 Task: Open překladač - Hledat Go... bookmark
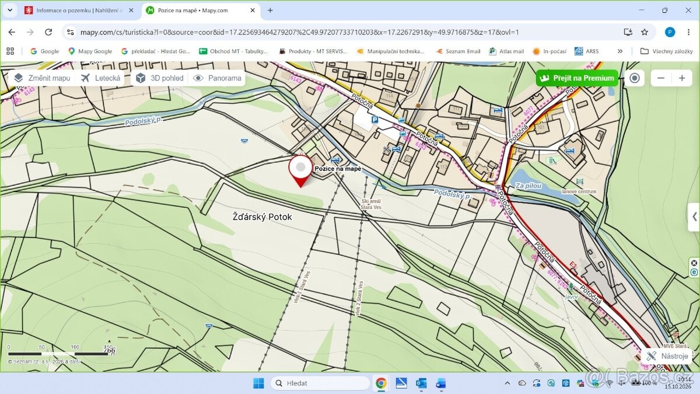(x=156, y=51)
